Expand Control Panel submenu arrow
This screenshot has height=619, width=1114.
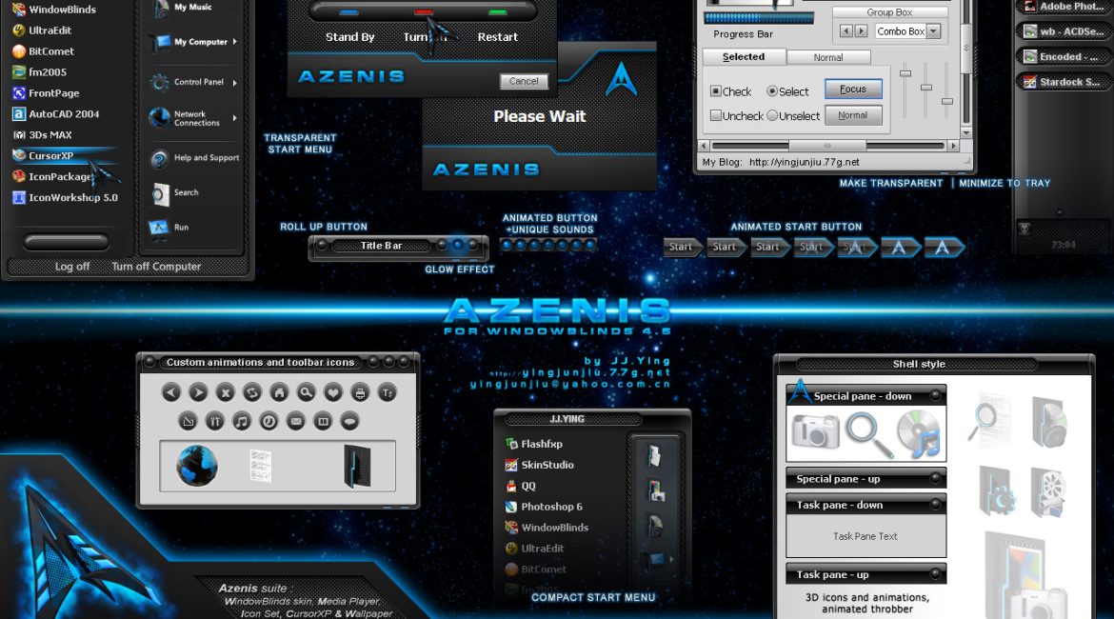[x=234, y=83]
